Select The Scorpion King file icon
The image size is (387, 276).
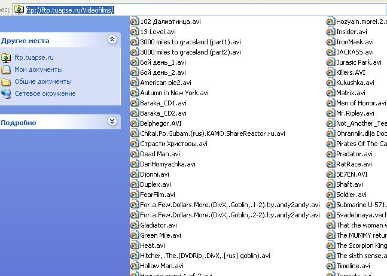(x=331, y=245)
